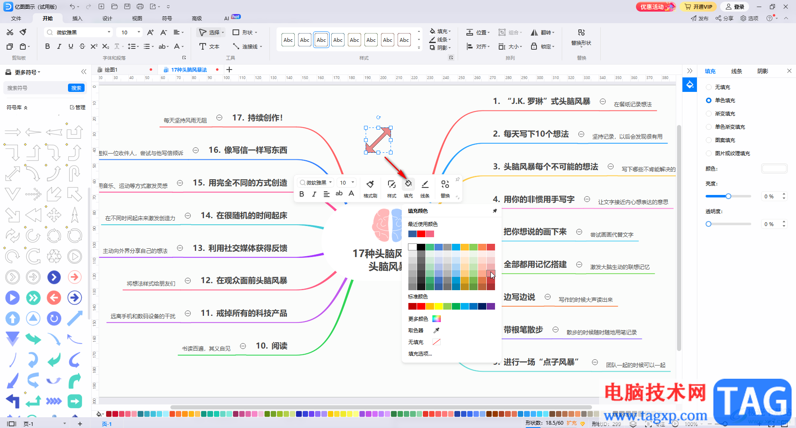The width and height of the screenshot is (796, 428).
Task: Collapse branch toggle beside topic 2 每天写下10个想法
Action: tap(581, 134)
